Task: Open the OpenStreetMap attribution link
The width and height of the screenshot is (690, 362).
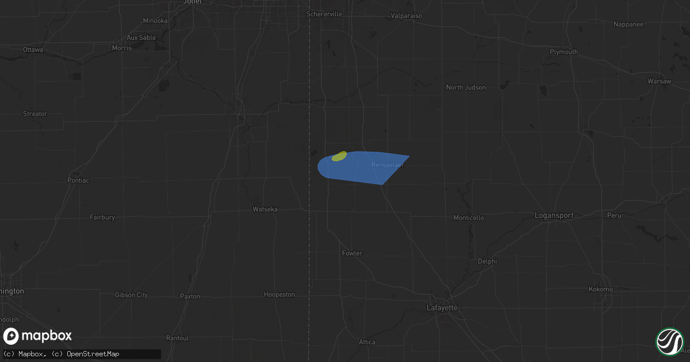Action: click(85, 354)
